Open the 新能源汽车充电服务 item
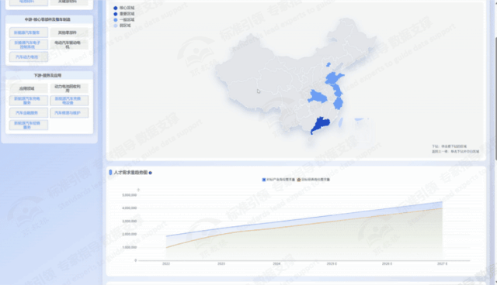Screen dimensions: 497x285 29,101
